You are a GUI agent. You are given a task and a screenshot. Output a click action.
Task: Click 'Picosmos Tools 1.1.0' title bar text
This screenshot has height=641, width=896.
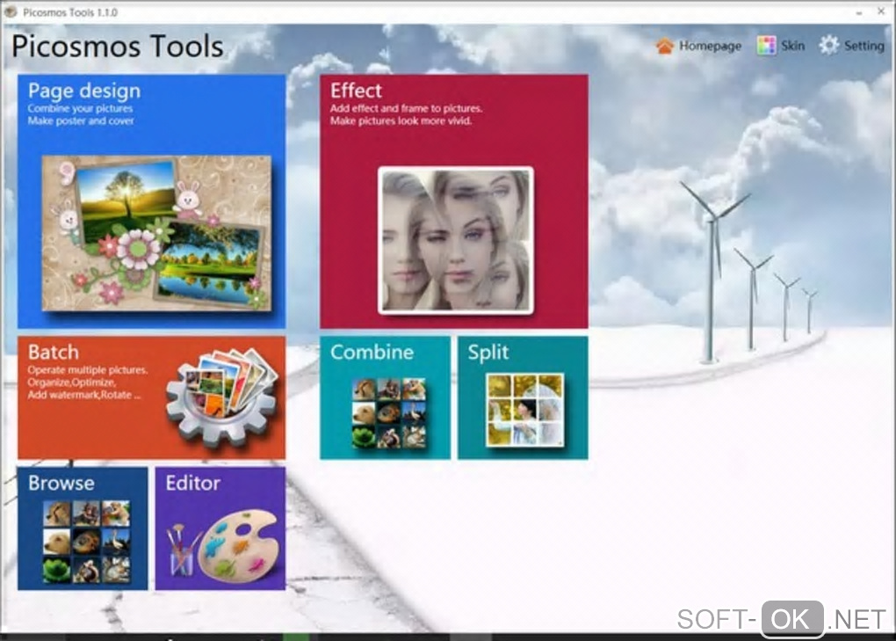click(70, 12)
